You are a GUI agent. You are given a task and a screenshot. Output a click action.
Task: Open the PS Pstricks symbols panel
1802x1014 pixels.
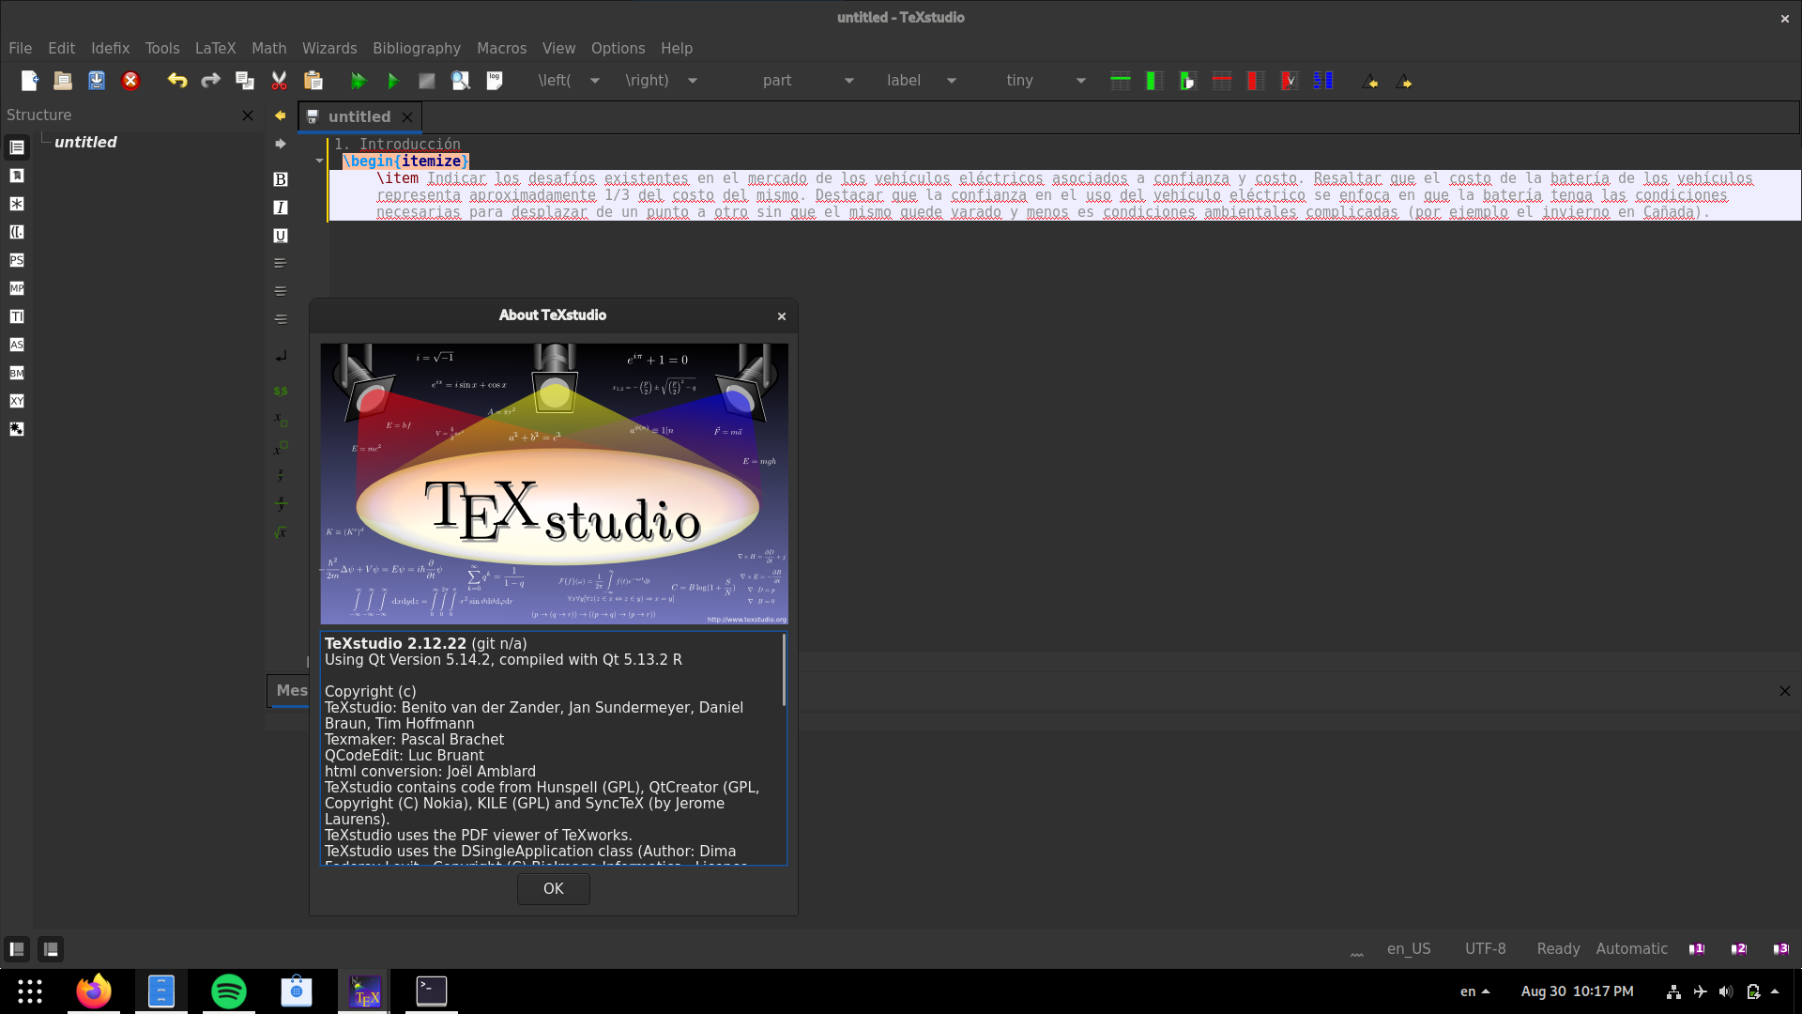[17, 260]
